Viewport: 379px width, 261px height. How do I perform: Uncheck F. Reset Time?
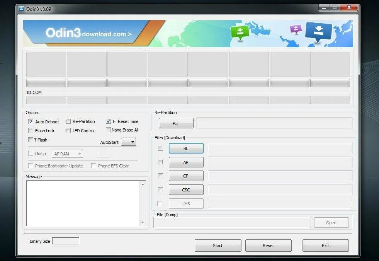108,121
